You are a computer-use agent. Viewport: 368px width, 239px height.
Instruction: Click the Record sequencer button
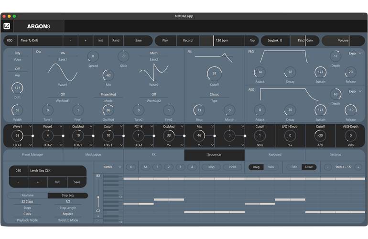coord(188,40)
